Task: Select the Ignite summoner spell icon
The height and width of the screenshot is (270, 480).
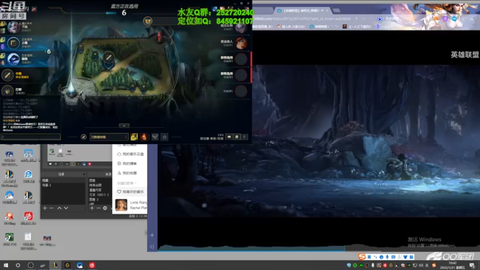Action: click(143, 137)
